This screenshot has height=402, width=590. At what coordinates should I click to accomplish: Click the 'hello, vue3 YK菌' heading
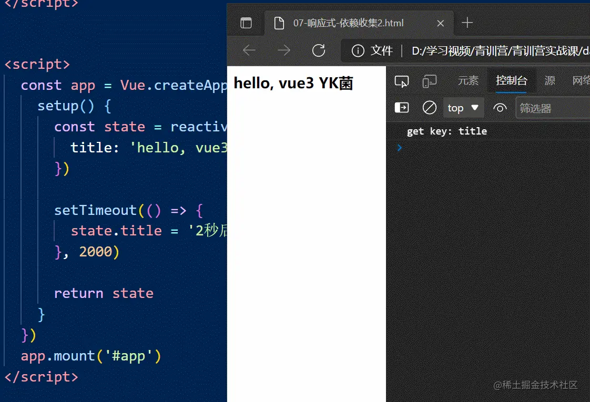[x=293, y=83]
